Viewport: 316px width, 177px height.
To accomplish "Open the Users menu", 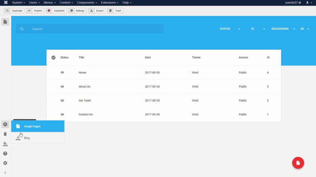I will pos(34,2).
